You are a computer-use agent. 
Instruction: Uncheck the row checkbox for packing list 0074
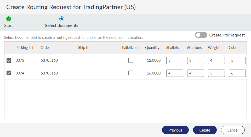tap(9, 73)
